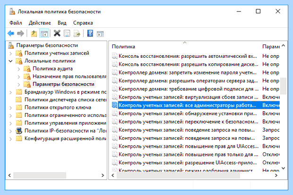Select 'повышение прав только для' policy

point(189,154)
